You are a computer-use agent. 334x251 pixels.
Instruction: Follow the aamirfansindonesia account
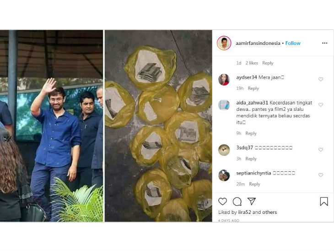[293, 43]
